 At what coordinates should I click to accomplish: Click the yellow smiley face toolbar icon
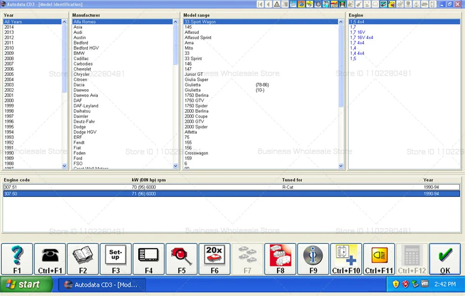(x=392, y=4)
